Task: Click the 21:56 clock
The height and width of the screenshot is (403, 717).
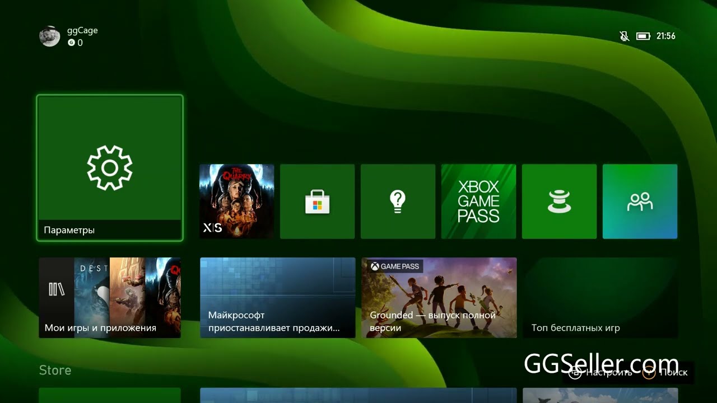Action: (x=666, y=36)
